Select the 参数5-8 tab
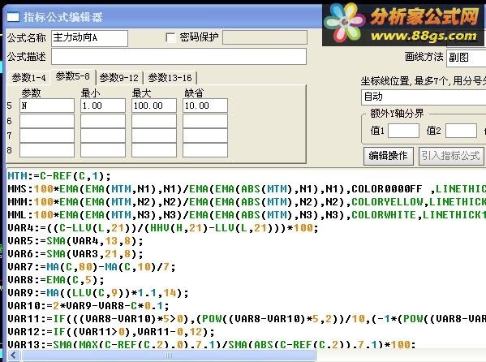This screenshot has width=486, height=362. click(73, 76)
